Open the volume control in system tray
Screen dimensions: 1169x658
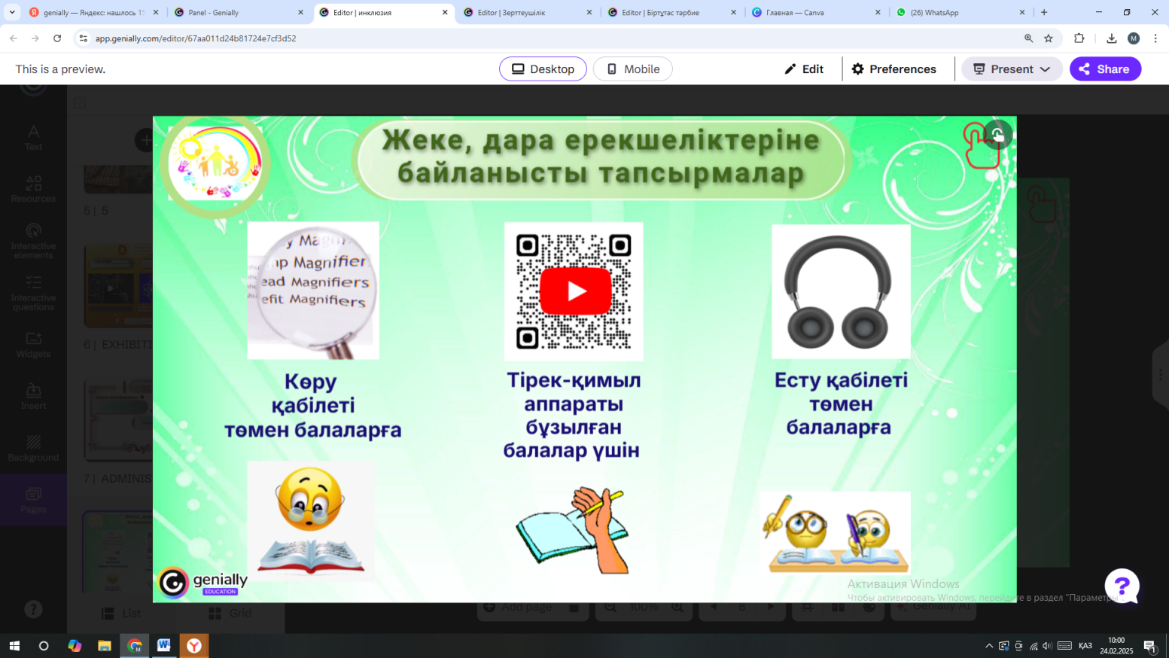pyautogui.click(x=1047, y=646)
